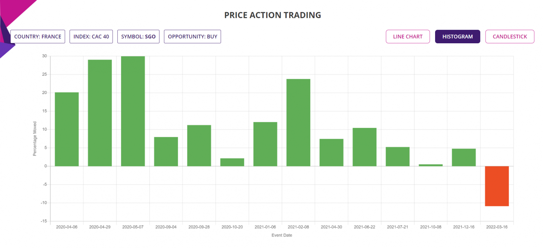Click the 2021-04-30 date label
Screen dimensions: 543x248
click(332, 227)
